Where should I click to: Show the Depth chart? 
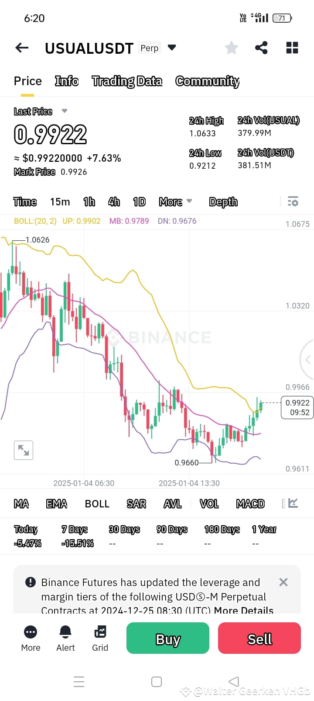click(223, 201)
